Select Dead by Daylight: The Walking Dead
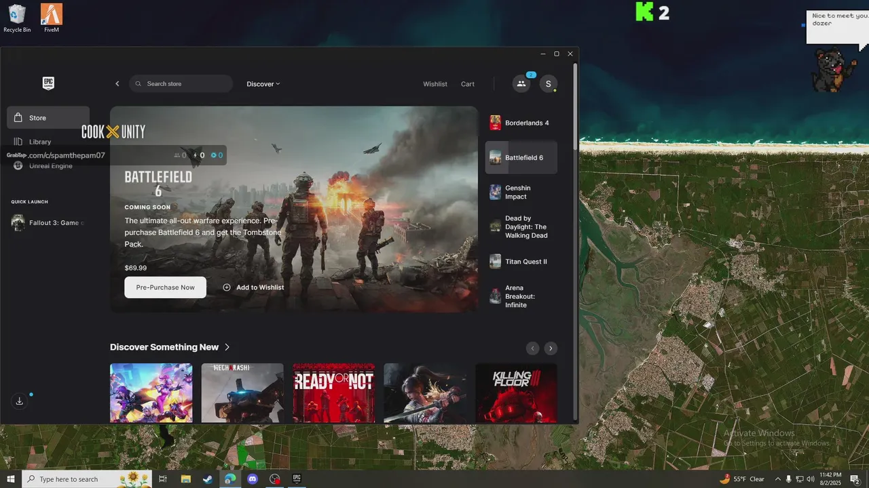 click(521, 227)
